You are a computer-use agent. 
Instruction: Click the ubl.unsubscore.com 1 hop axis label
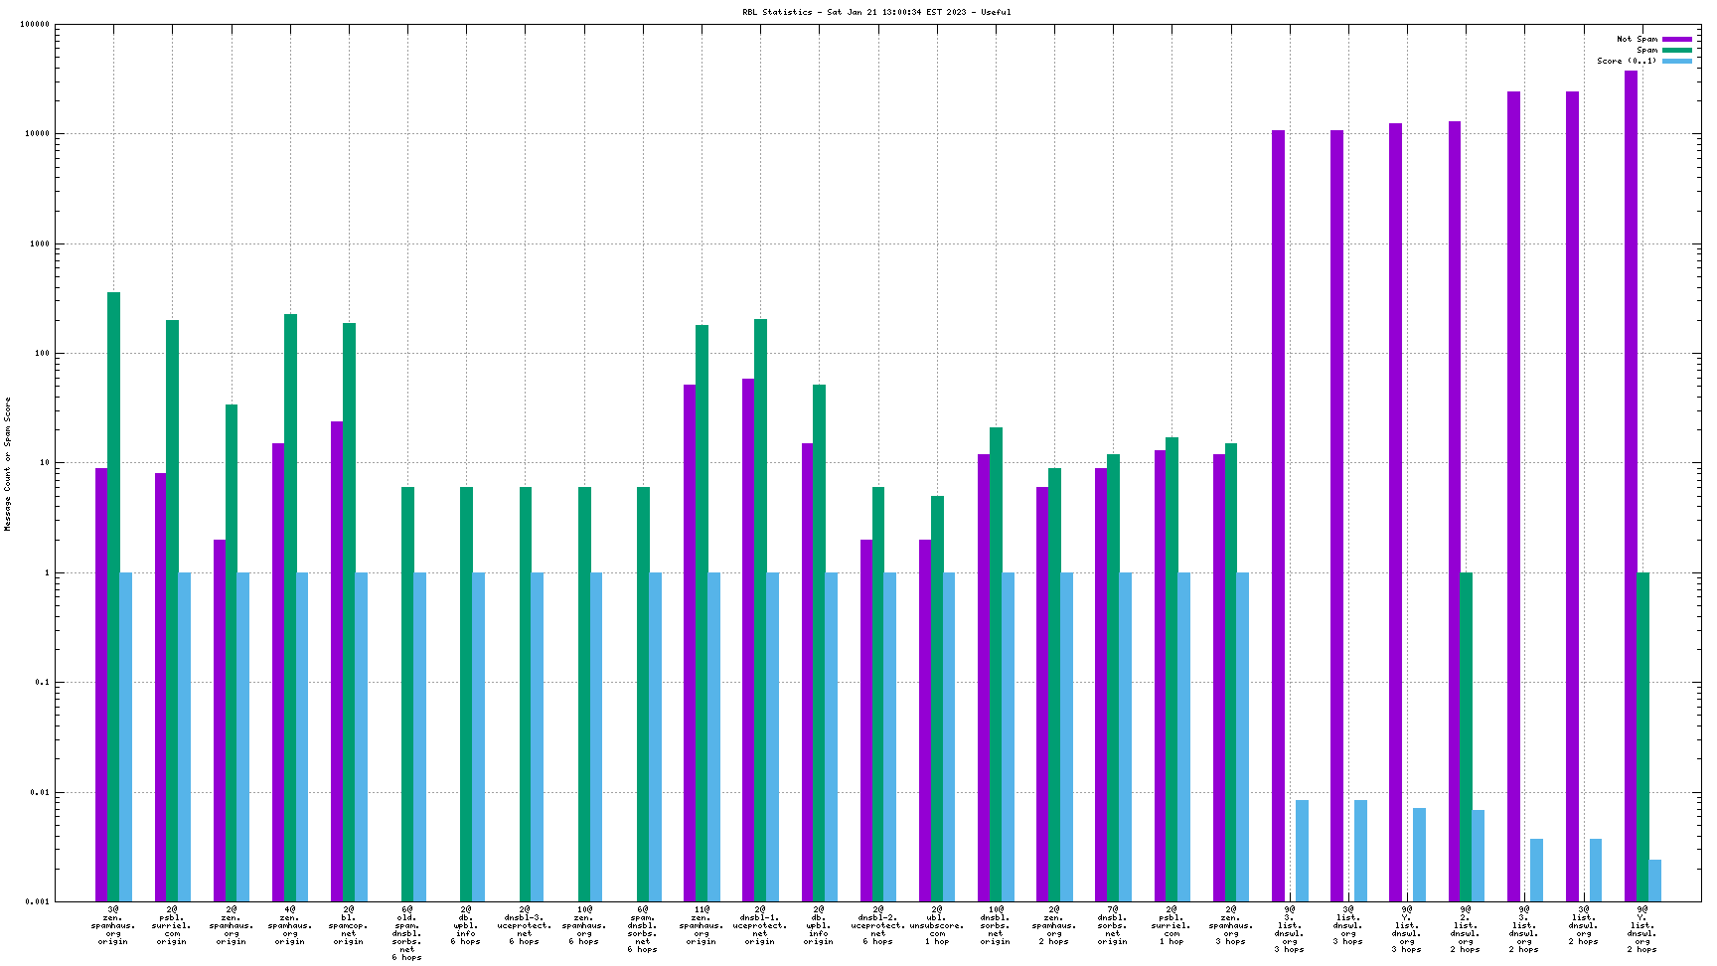(x=936, y=925)
